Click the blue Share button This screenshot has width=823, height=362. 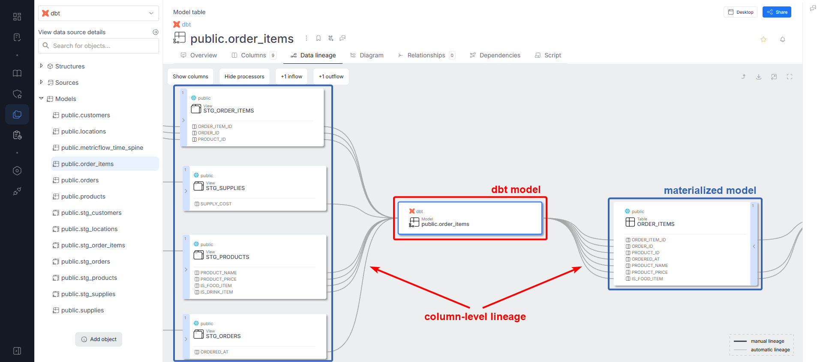[777, 12]
